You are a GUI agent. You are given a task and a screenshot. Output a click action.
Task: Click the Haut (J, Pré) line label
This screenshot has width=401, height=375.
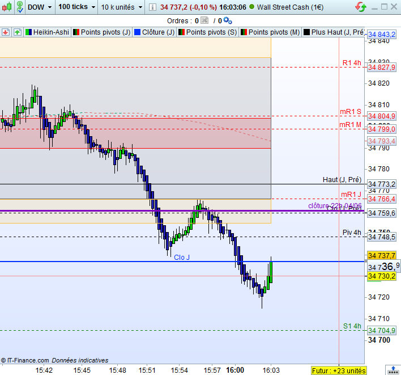pyautogui.click(x=342, y=180)
